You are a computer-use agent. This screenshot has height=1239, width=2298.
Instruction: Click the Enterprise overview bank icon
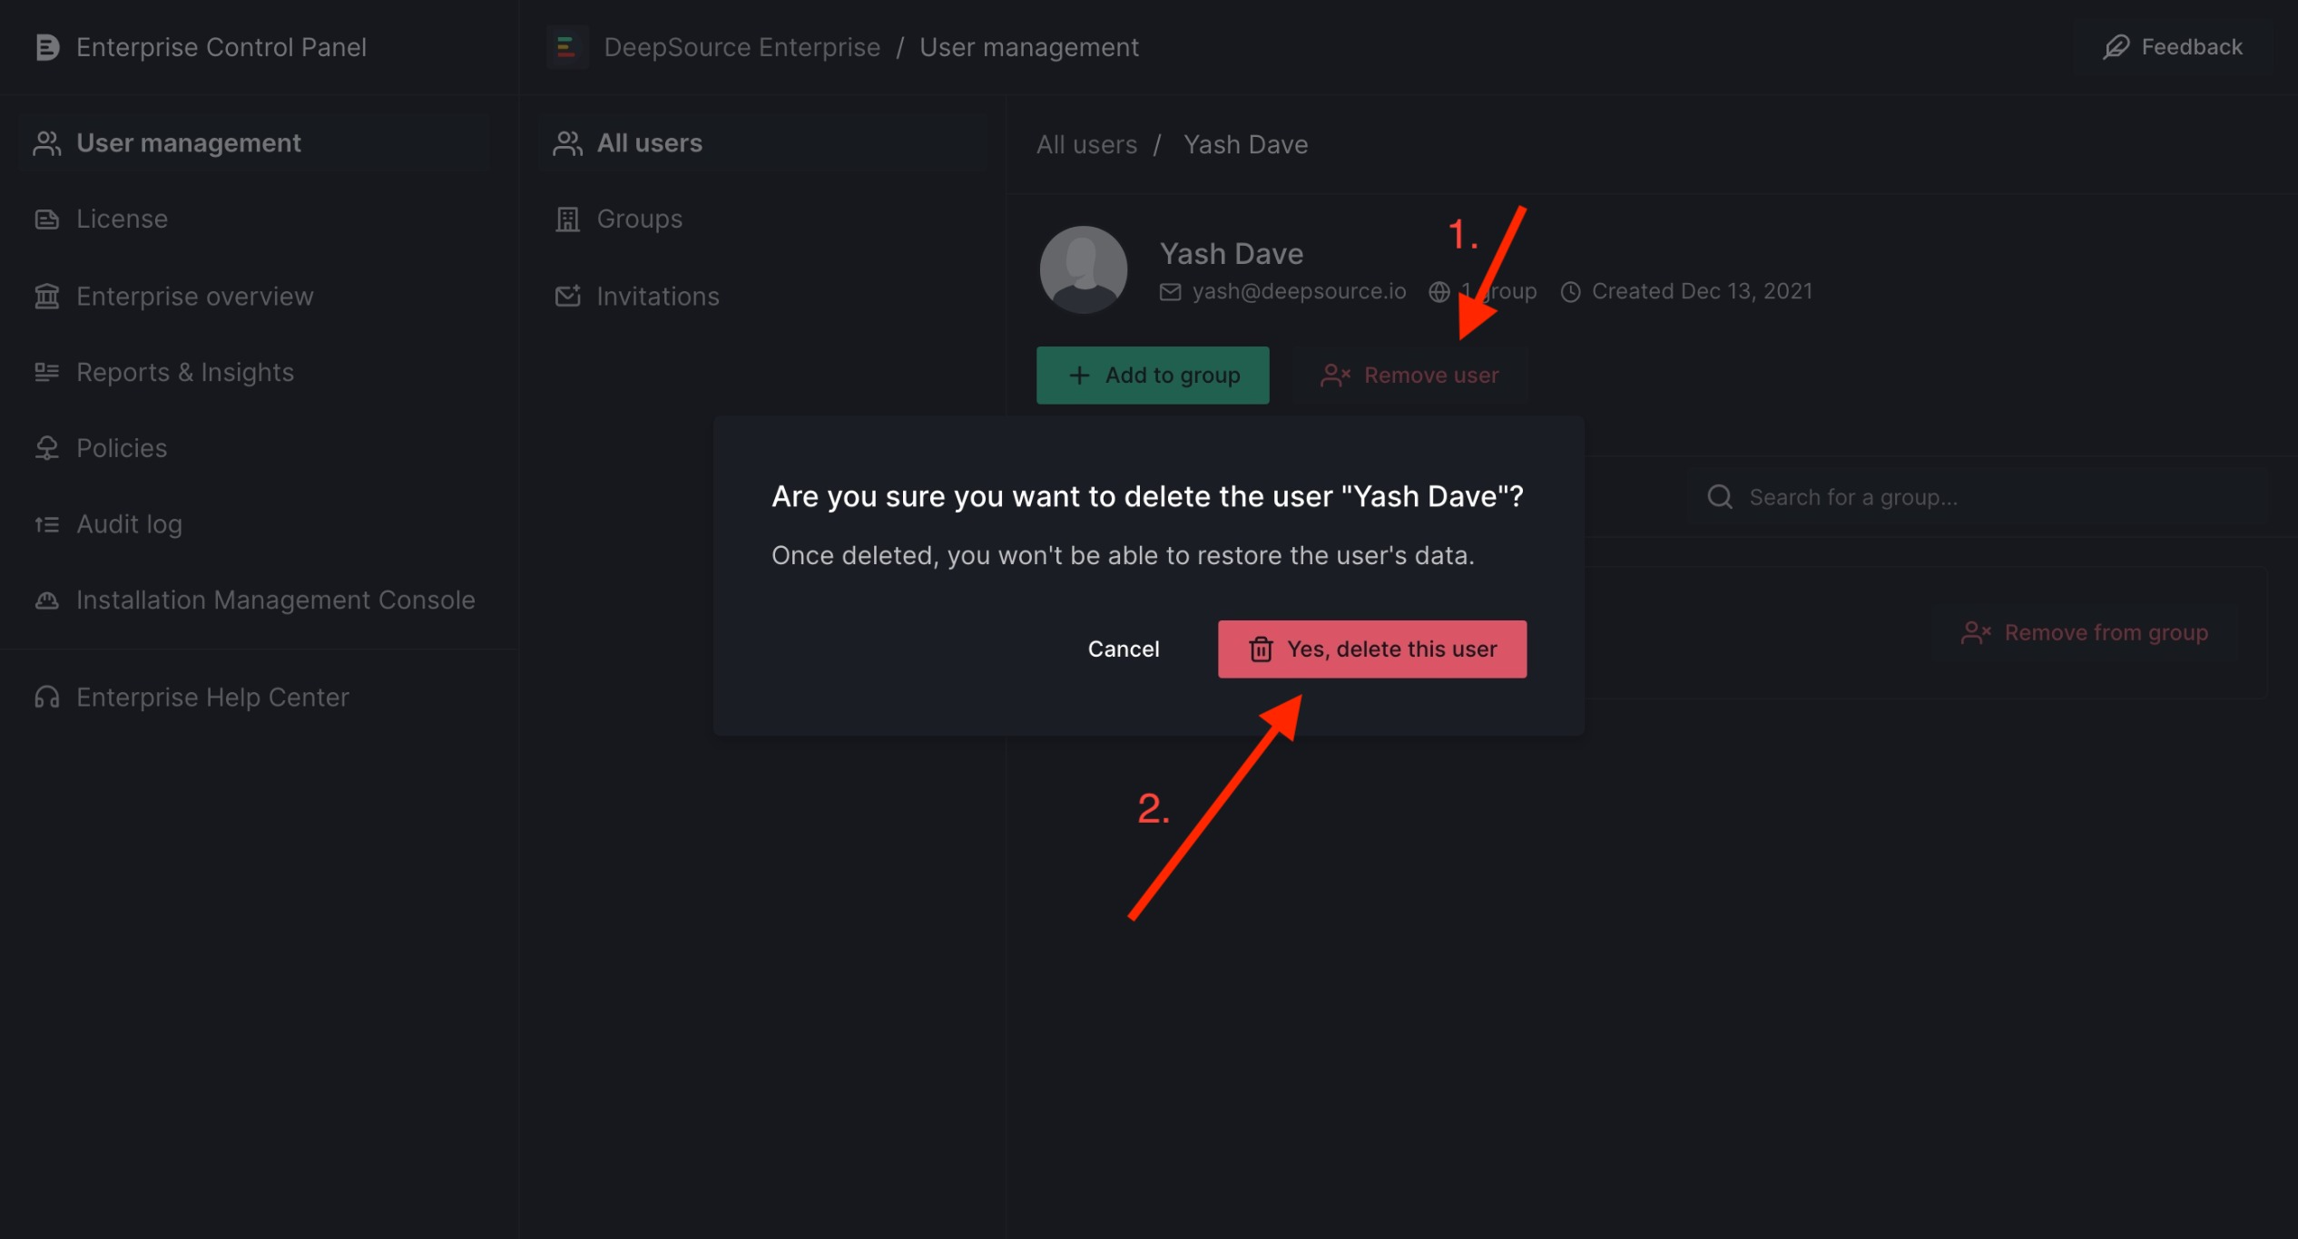click(47, 296)
